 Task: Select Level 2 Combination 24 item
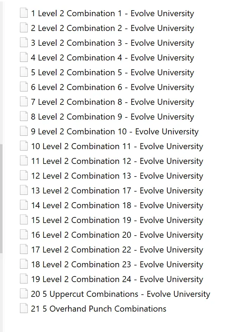click(x=117, y=279)
